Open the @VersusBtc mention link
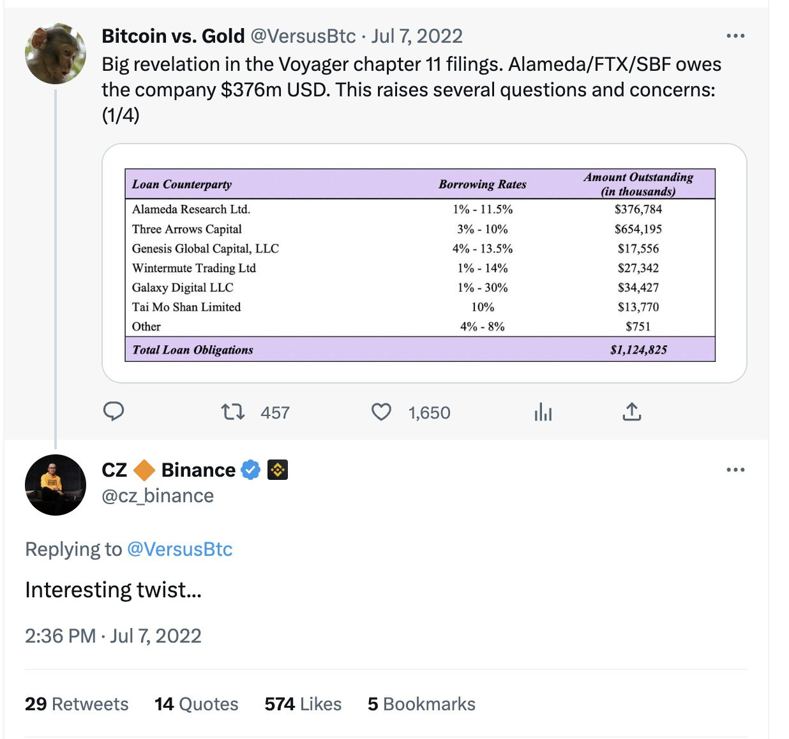789x739 pixels. point(180,549)
